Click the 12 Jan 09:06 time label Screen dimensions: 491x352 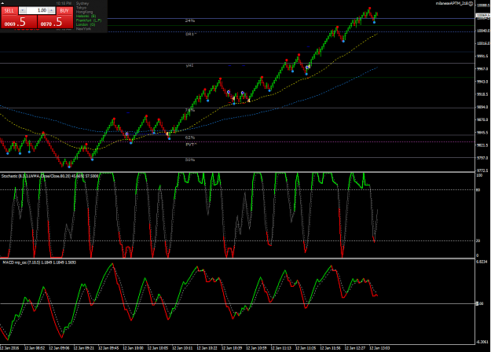(x=59, y=348)
